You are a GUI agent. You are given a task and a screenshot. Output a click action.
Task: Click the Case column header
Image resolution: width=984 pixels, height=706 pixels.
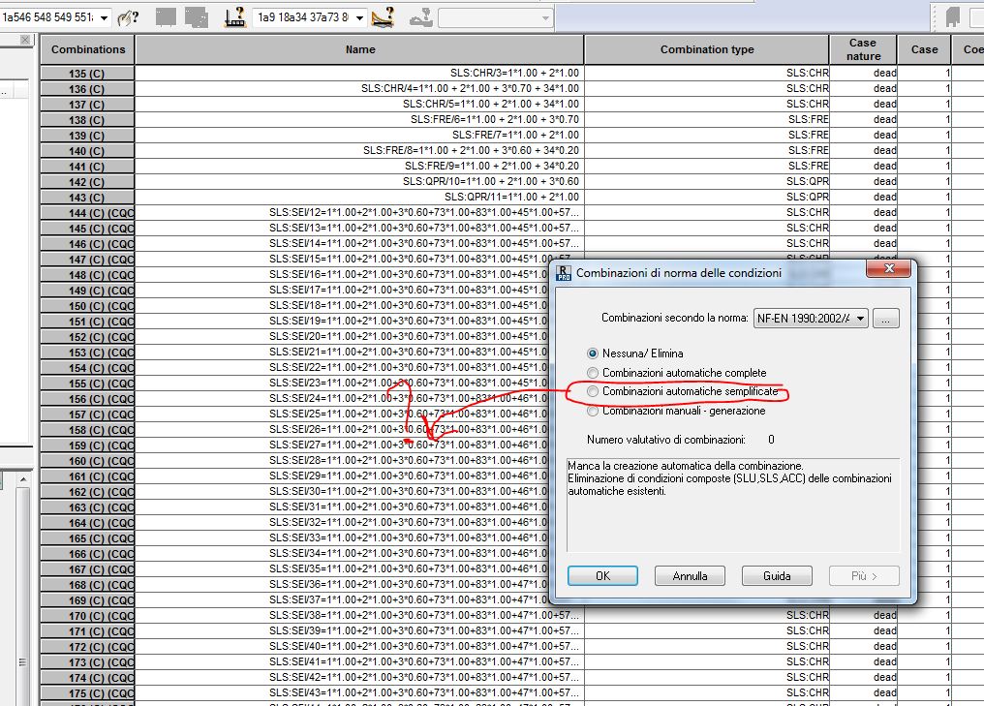click(924, 49)
